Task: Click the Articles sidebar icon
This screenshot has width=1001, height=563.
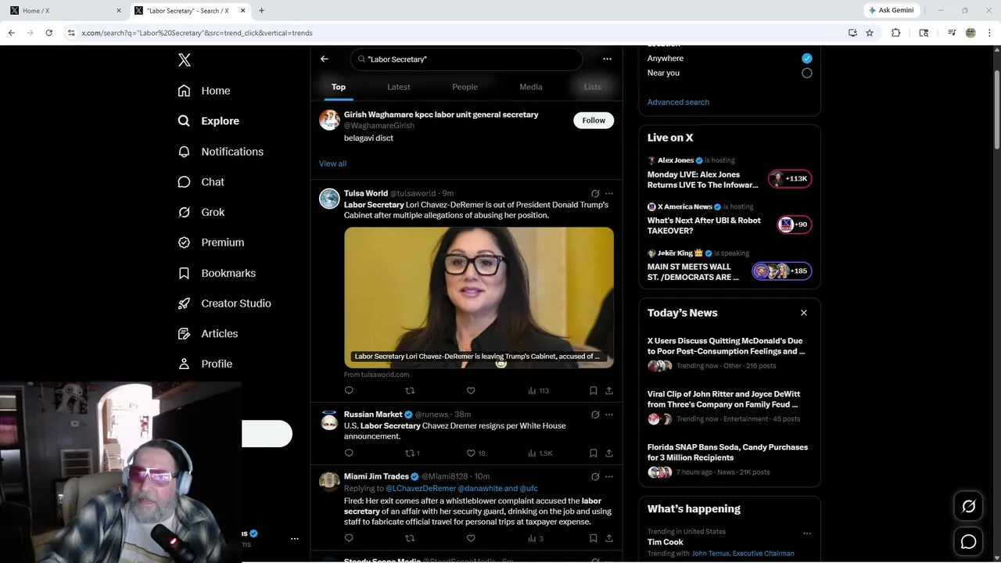Action: pos(185,333)
